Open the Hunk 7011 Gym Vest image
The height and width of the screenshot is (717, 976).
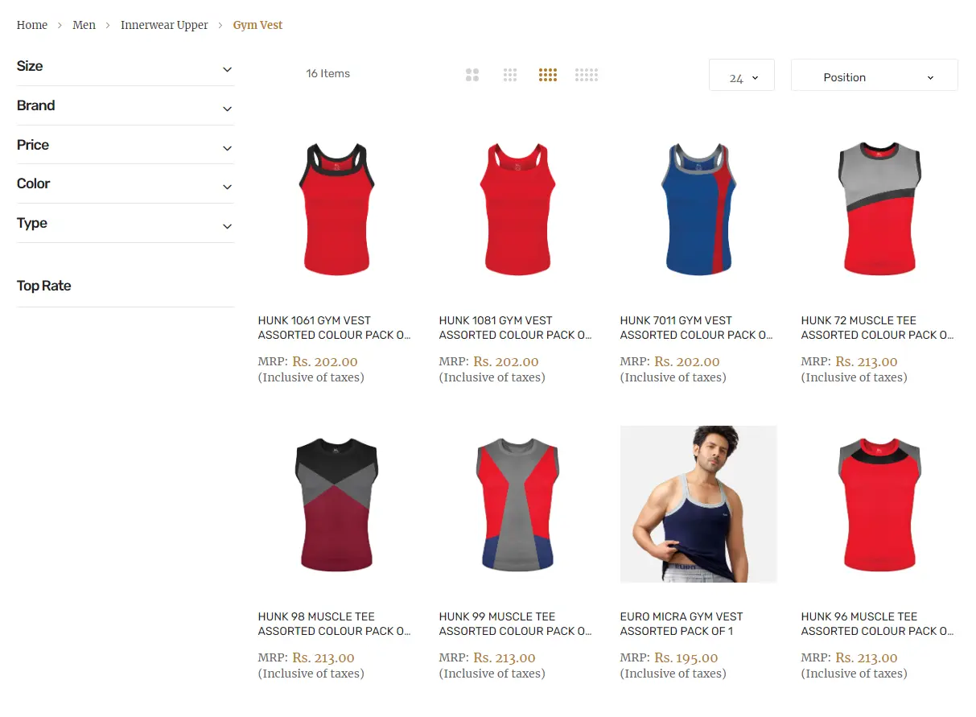click(x=698, y=208)
